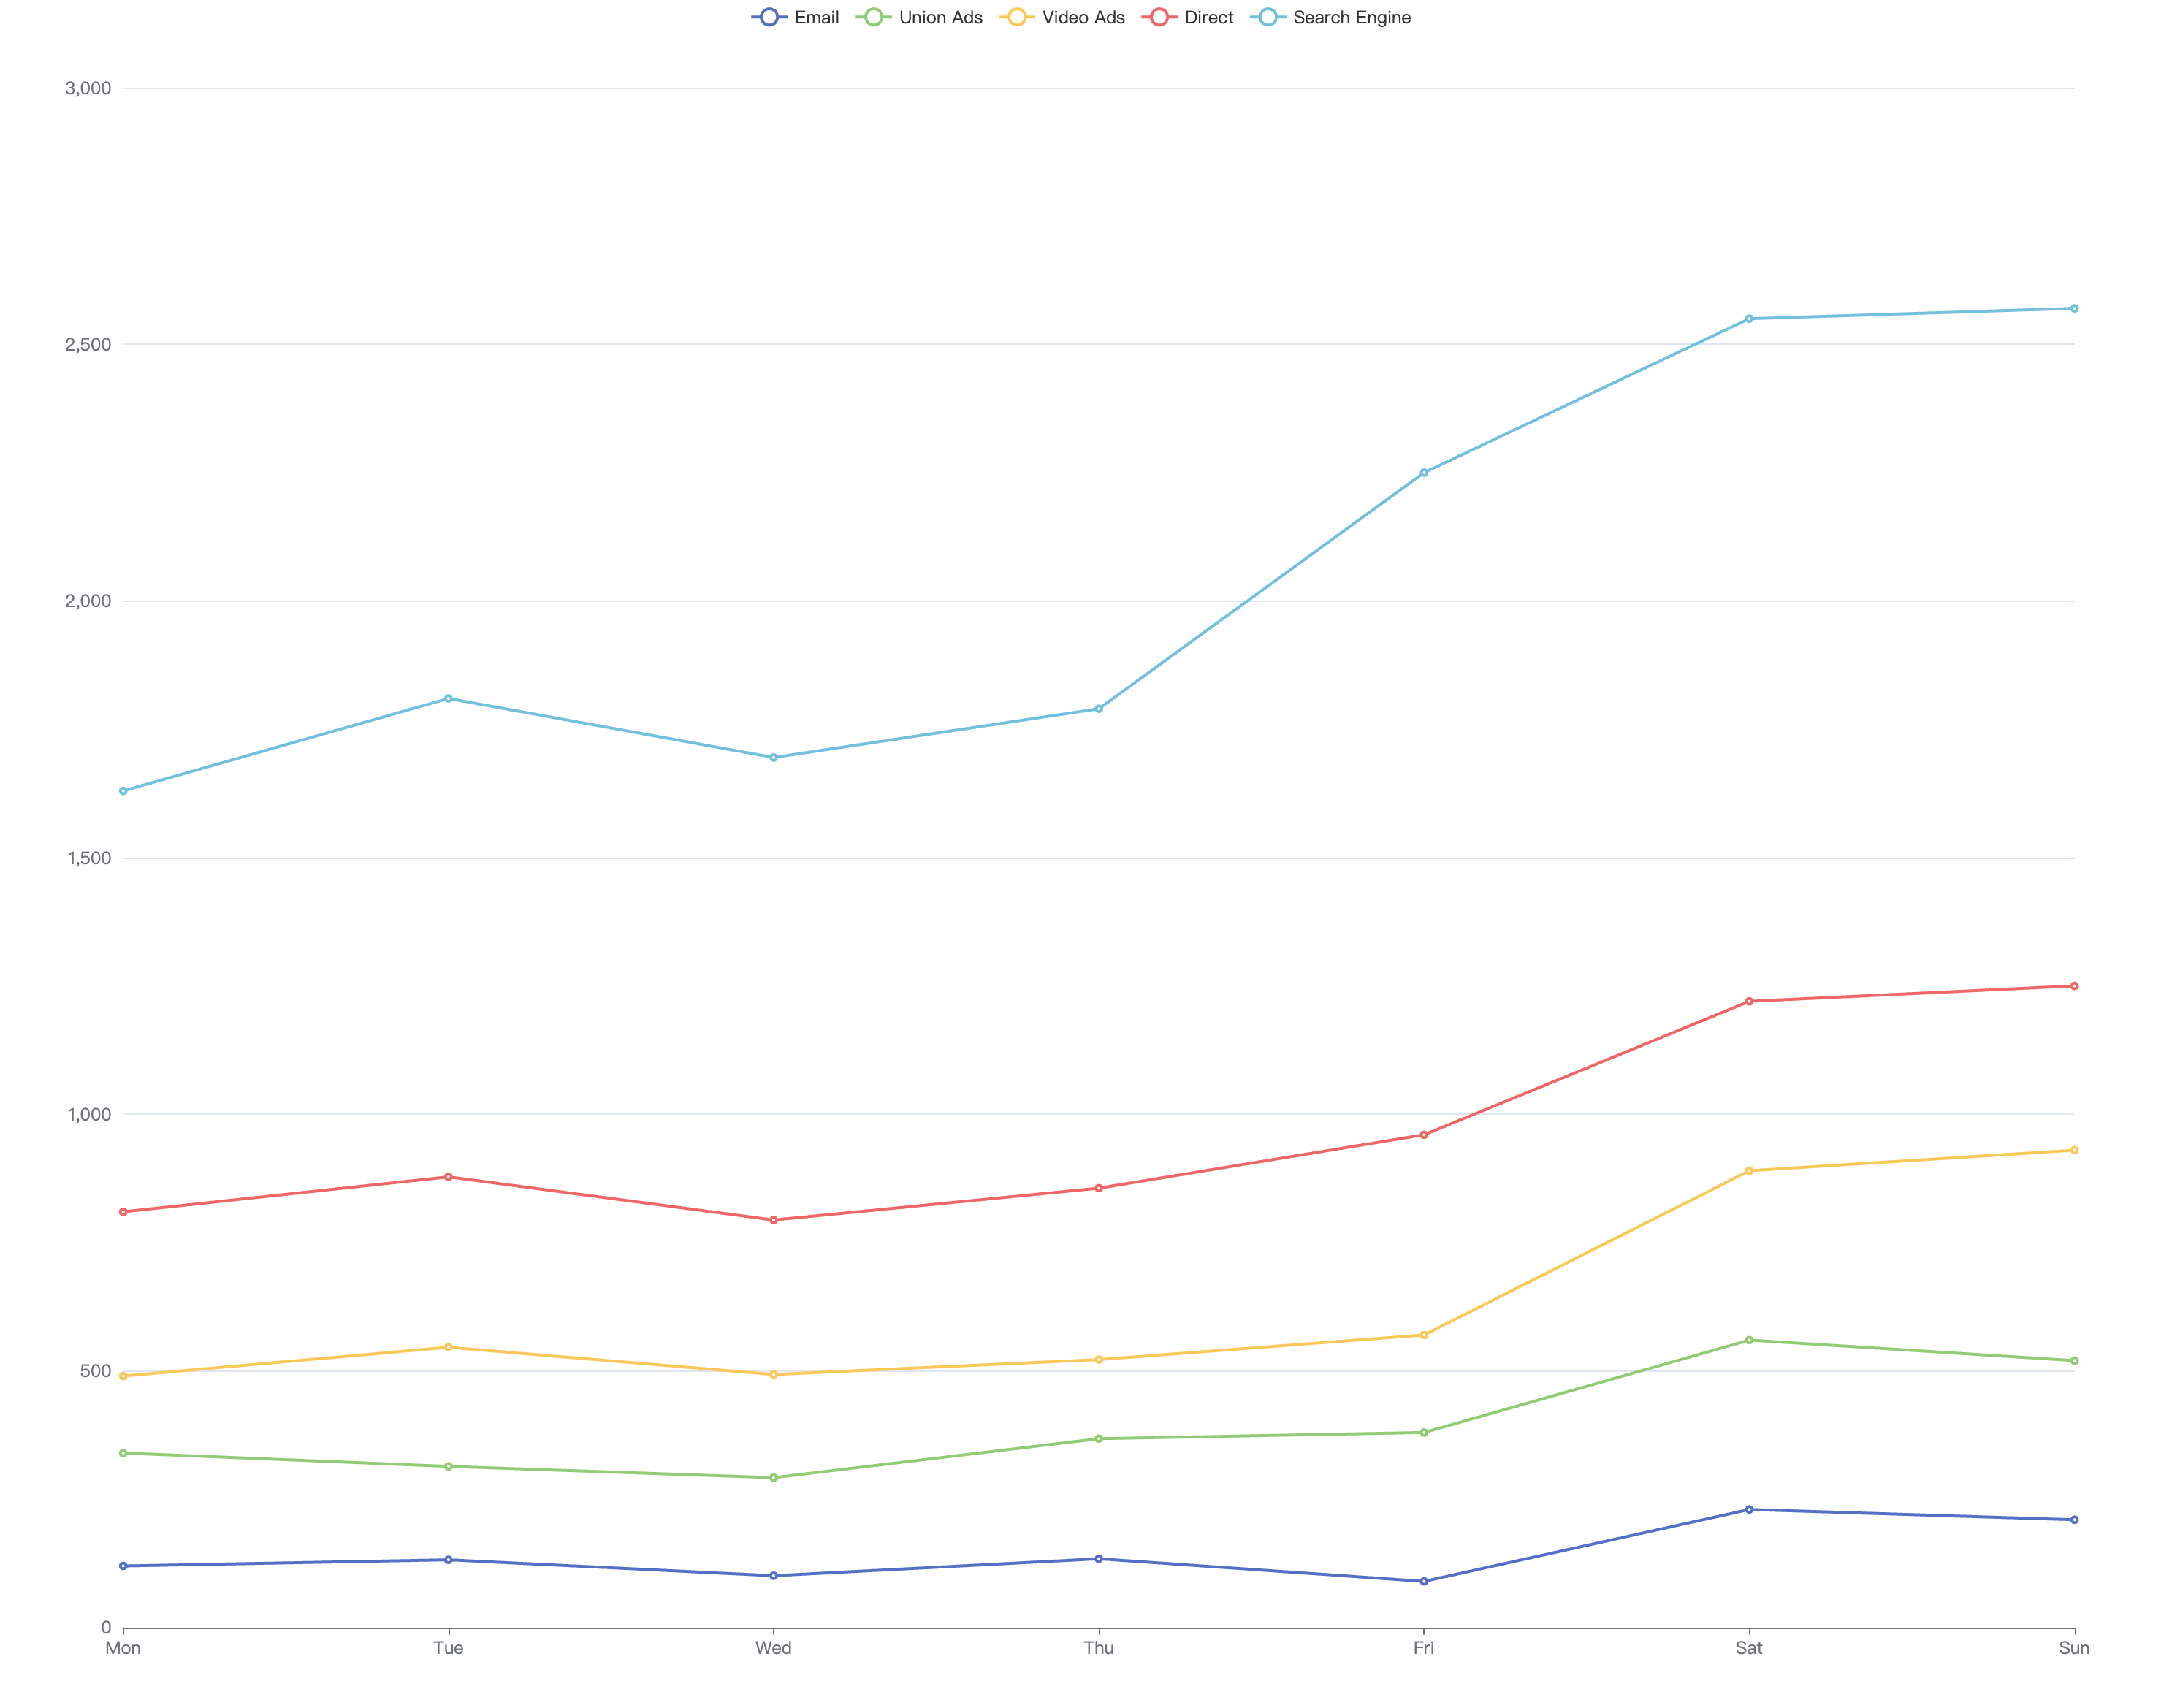Hide the Video Ads series via legend
2161x1708 pixels.
pyautogui.click(x=1062, y=17)
